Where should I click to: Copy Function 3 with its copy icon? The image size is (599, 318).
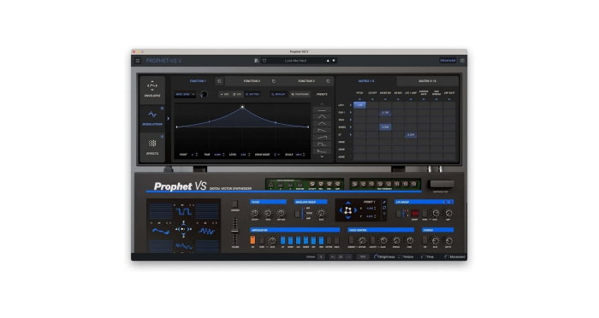click(328, 81)
